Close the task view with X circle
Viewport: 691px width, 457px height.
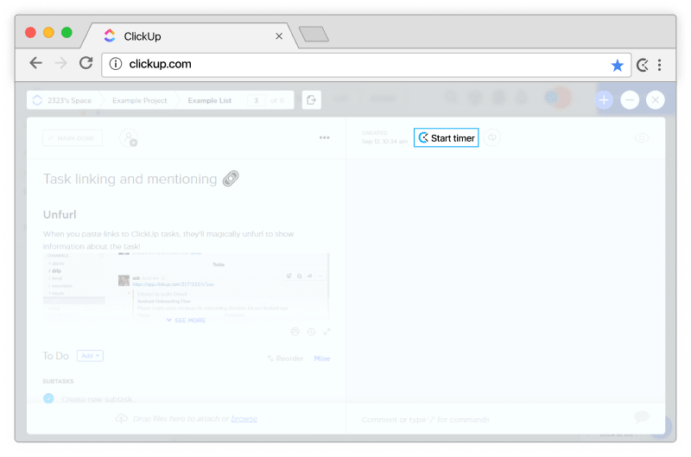tap(655, 100)
